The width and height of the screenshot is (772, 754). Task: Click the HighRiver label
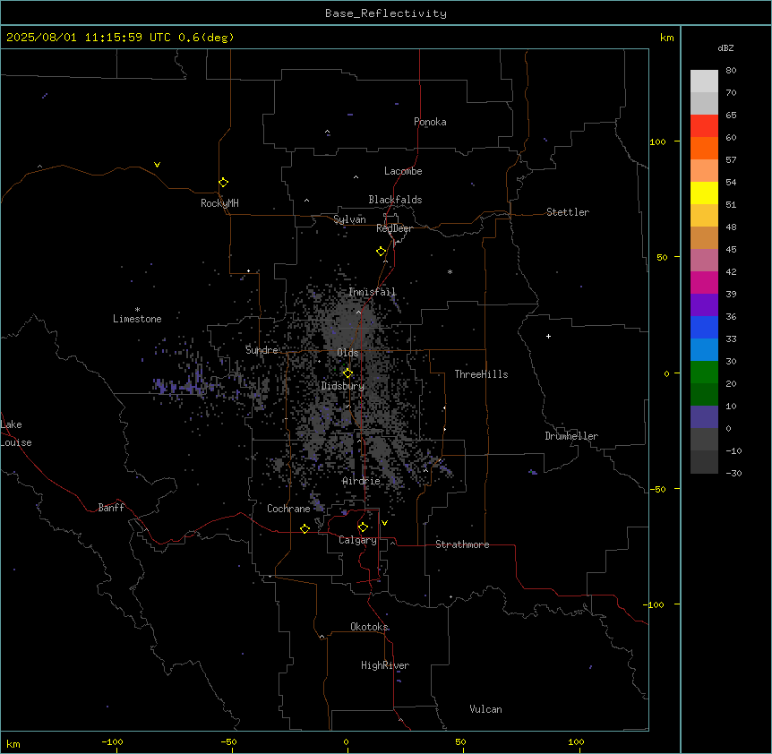[385, 665]
